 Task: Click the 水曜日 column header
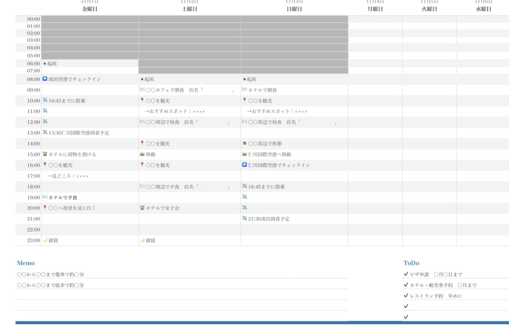click(x=484, y=9)
